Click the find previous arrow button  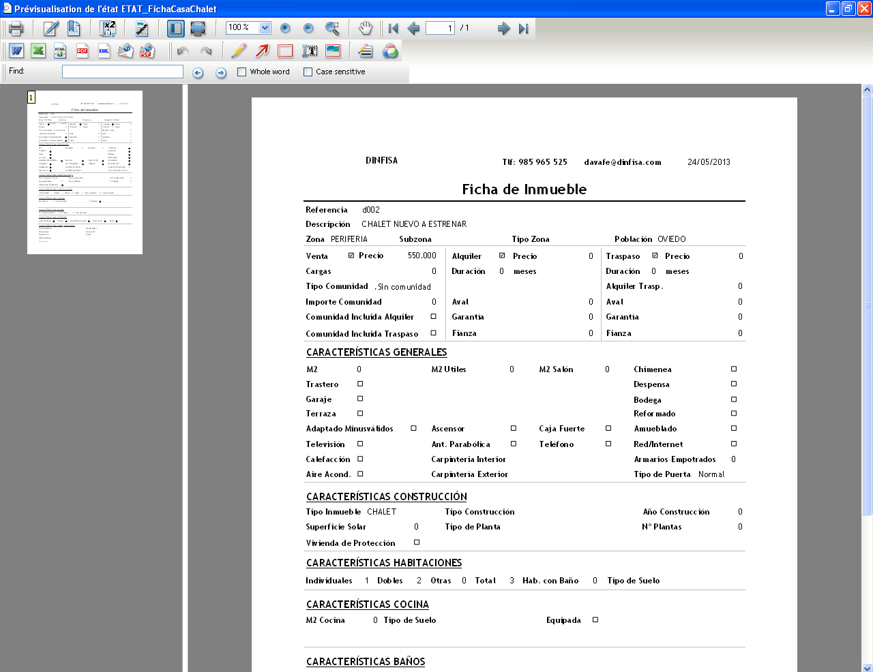[x=198, y=72]
